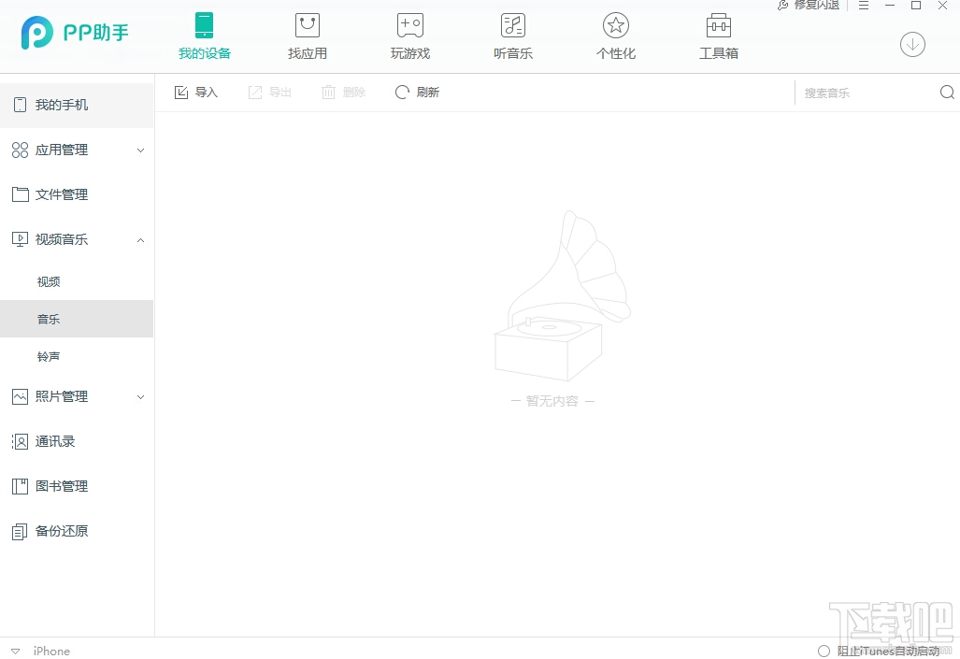
Task: Open 听音乐 music section
Action: click(x=512, y=36)
